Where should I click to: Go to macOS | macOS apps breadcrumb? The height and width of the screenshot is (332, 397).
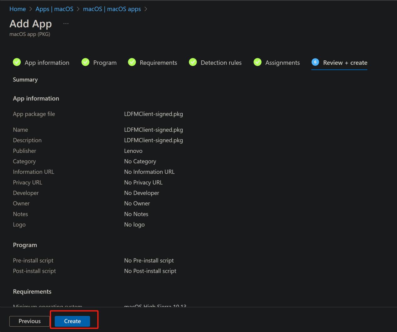pos(112,9)
